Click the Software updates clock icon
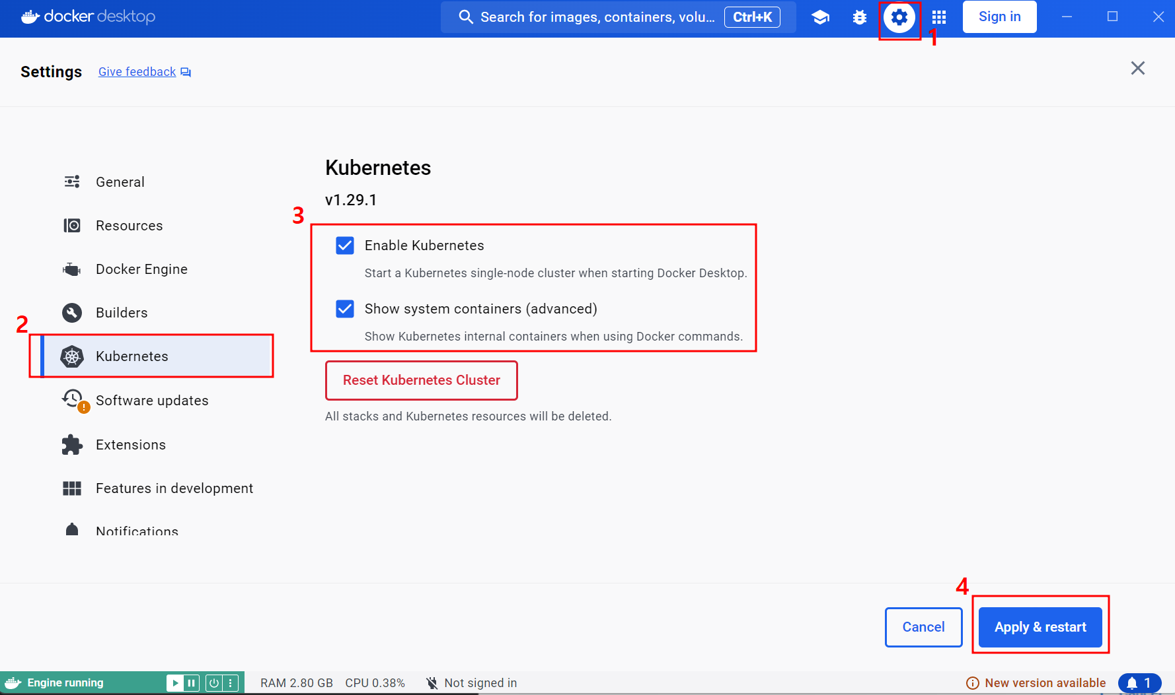The image size is (1175, 695). click(73, 399)
